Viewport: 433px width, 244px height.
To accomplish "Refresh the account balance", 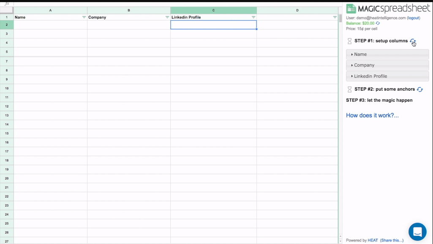I will click(x=378, y=24).
